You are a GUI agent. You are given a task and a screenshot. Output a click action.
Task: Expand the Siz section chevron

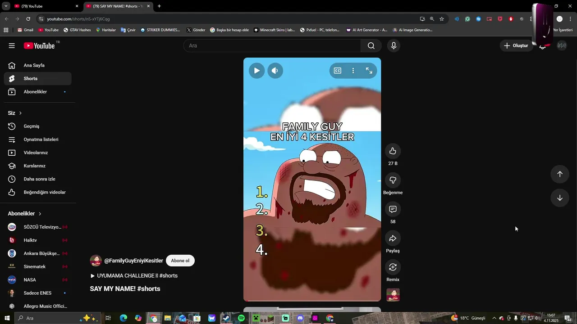[x=20, y=113]
